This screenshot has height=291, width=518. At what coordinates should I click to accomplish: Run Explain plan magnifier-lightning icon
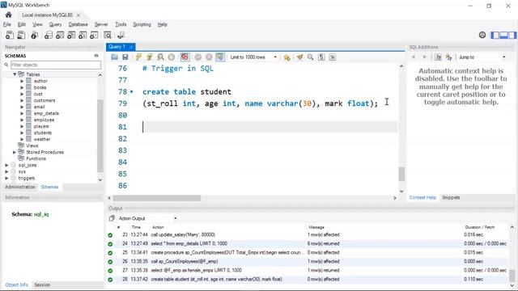coord(160,57)
